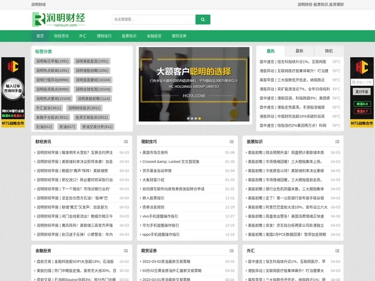The height and width of the screenshot is (281, 375).
Task: Open article 货币基金自动申赎
Action: tap(157, 171)
